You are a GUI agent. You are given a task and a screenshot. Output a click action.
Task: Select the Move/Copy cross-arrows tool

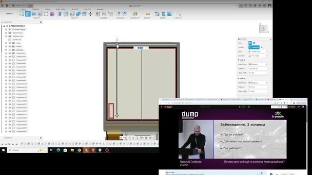(90, 14)
